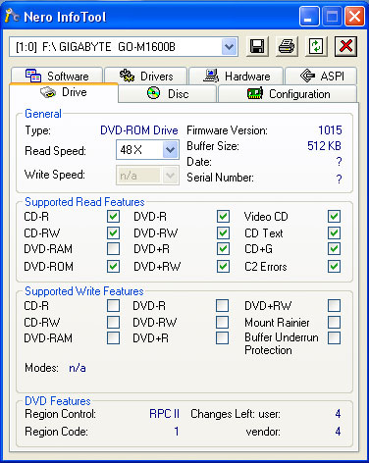Toggle the DVD+RW write feature checkbox
This screenshot has width=369, height=463.
coord(334,306)
